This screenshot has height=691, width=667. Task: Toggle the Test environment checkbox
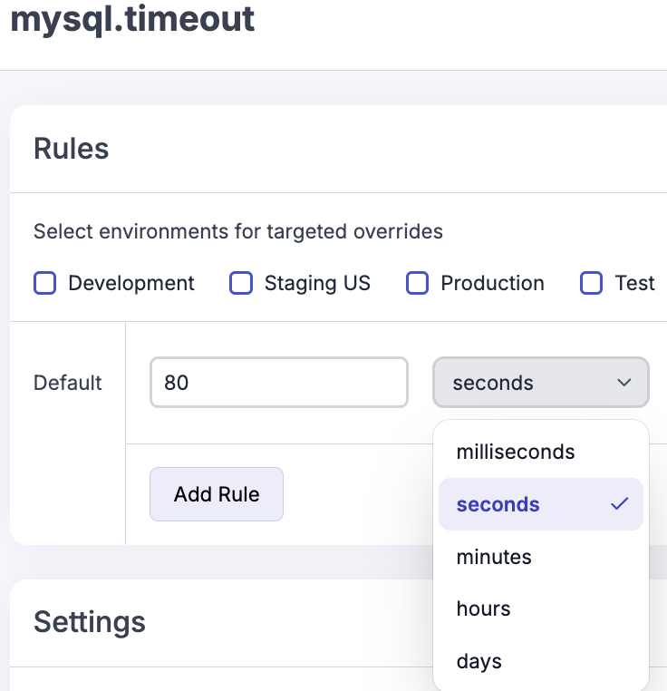click(x=591, y=284)
